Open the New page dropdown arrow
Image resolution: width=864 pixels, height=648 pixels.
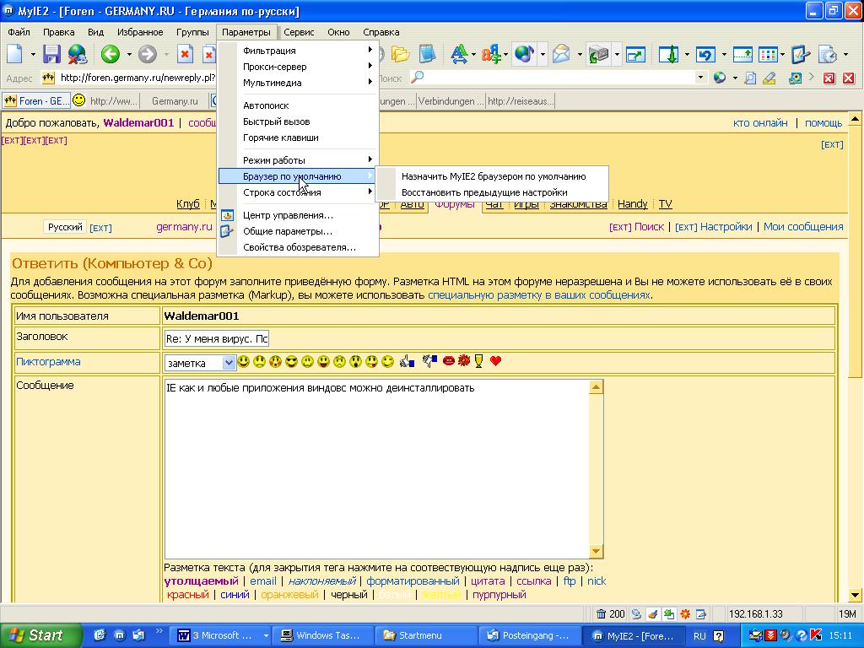[x=33, y=55]
